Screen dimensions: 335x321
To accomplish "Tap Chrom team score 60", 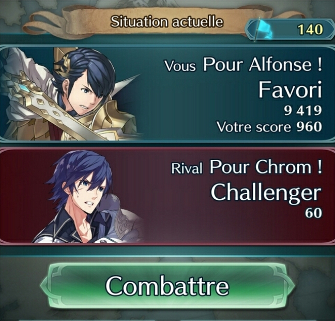I will coord(313,213).
